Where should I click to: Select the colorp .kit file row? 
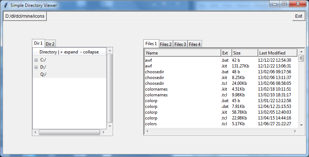(221, 112)
